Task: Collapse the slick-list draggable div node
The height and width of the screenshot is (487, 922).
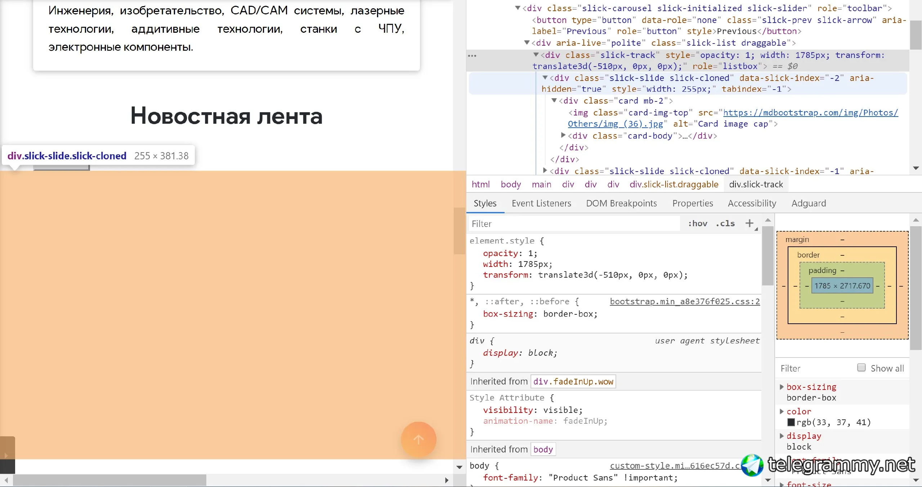Action: 527,43
